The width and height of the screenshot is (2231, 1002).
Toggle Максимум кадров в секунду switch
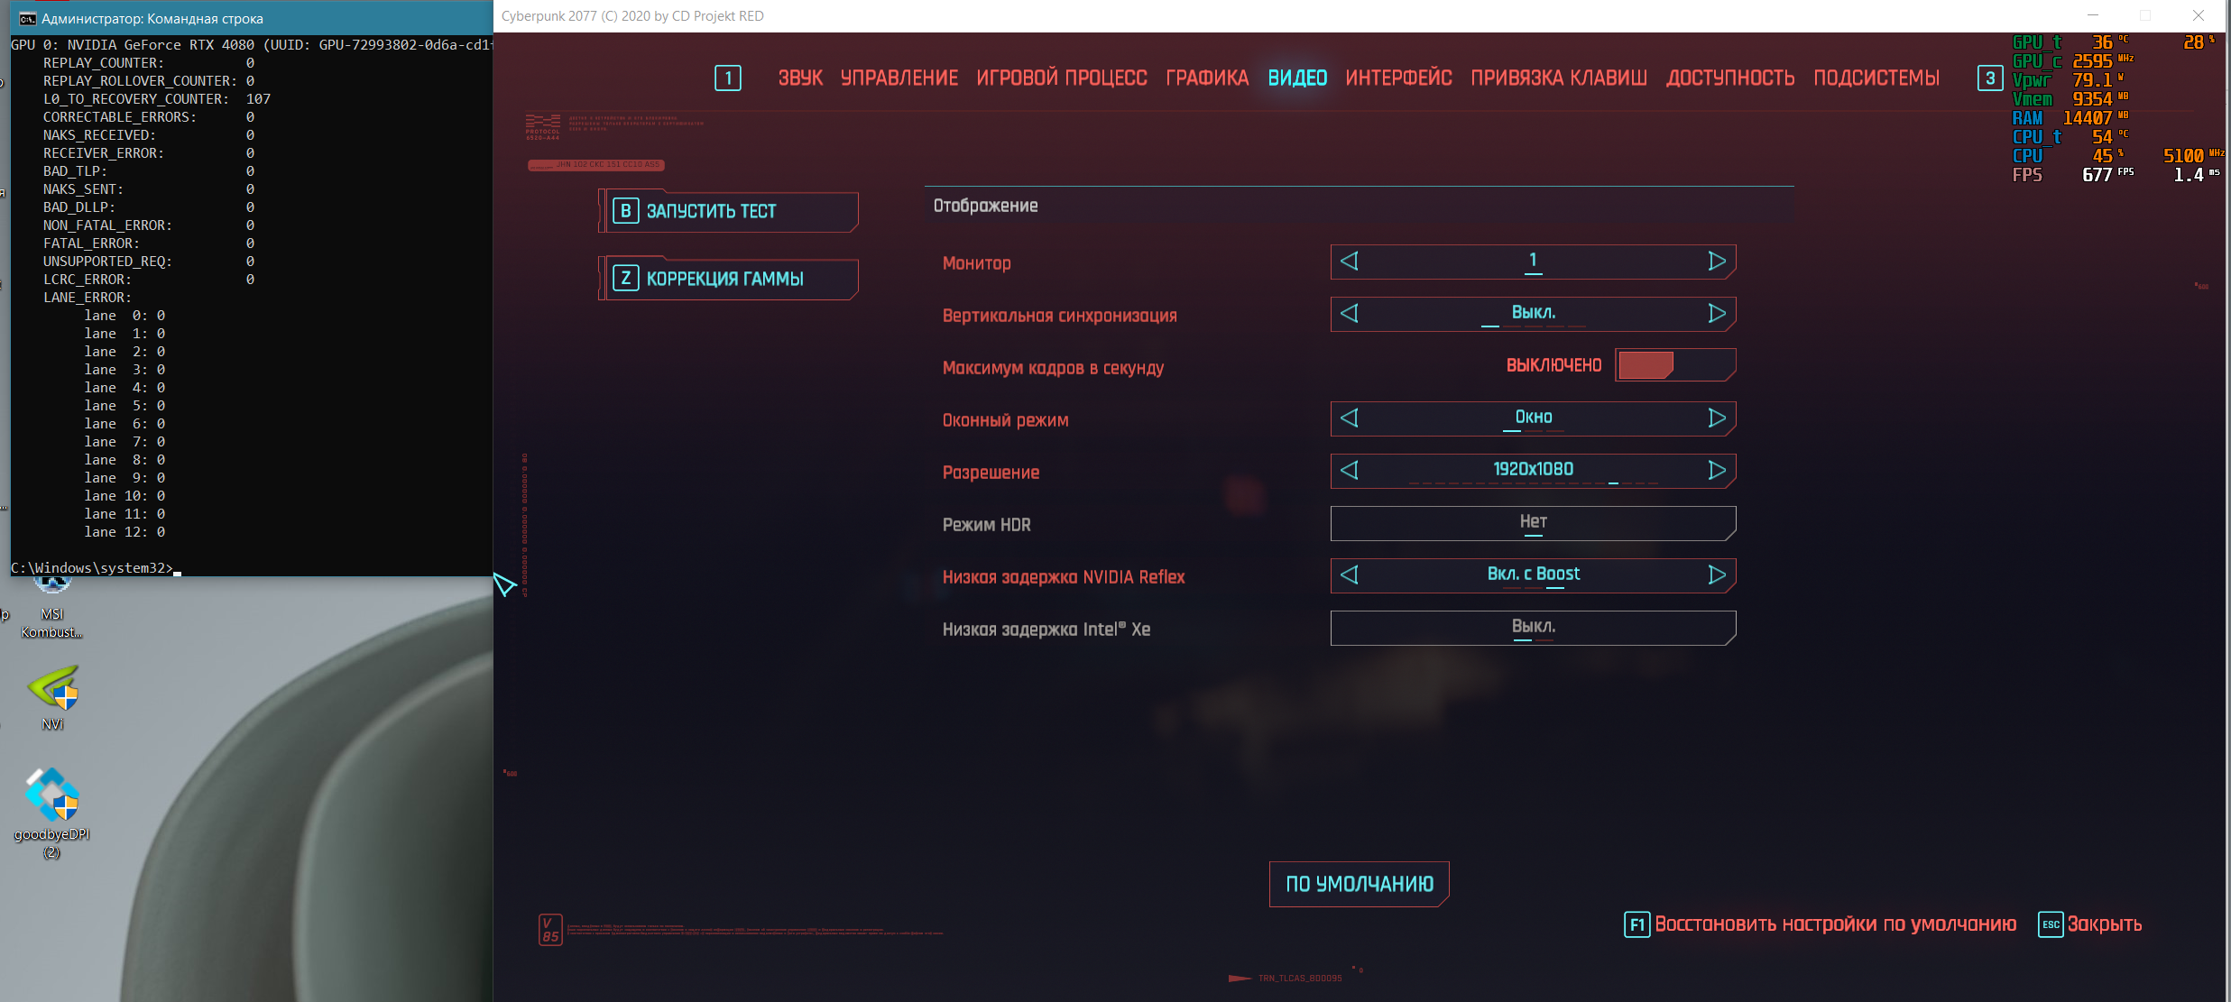click(1673, 365)
